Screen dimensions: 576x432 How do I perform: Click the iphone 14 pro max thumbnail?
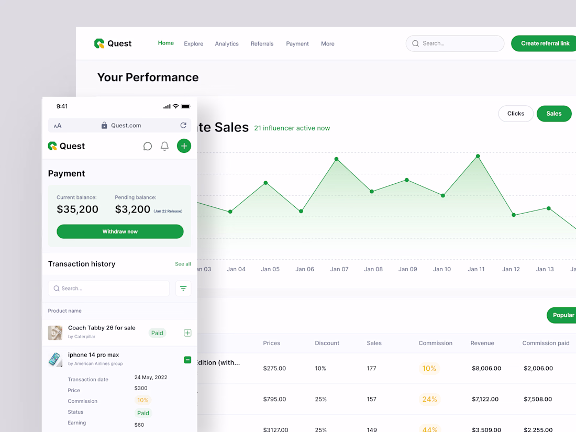55,359
